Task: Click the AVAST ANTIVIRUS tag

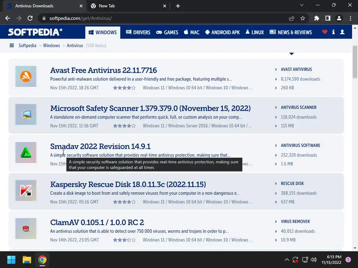Action: pos(296,69)
